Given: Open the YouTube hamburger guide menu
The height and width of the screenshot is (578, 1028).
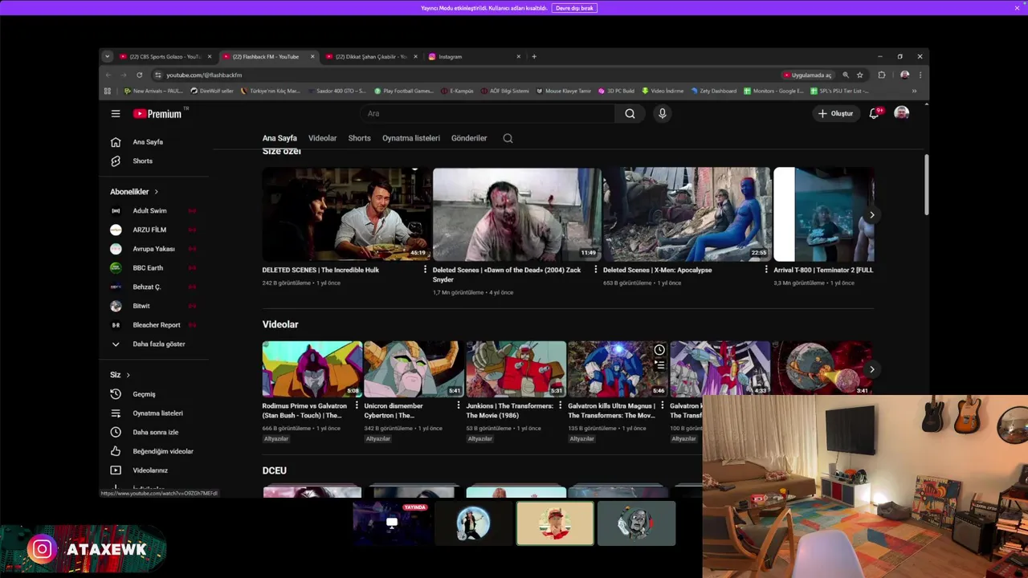Looking at the screenshot, I should 116,113.
